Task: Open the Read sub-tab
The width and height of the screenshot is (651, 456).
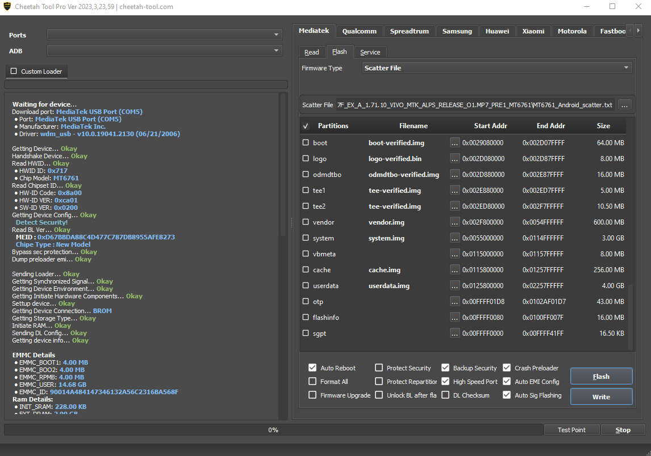Action: [312, 52]
